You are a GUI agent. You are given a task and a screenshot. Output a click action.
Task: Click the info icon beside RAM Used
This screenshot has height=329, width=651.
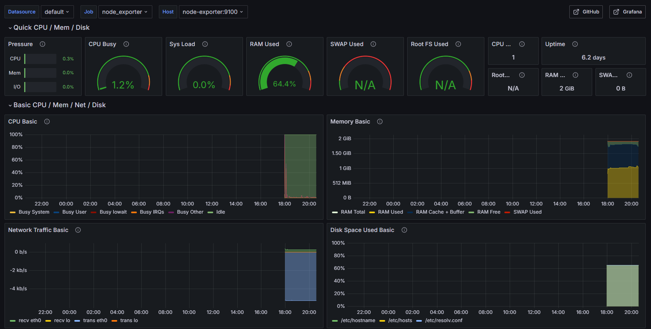289,44
